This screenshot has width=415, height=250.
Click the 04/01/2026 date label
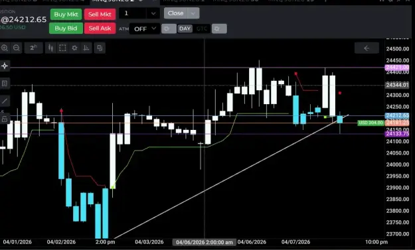tap(17, 242)
